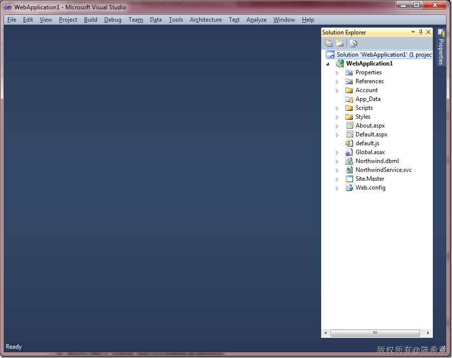452x358 pixels.
Task: Expand the Site.Master node
Action: coord(337,179)
